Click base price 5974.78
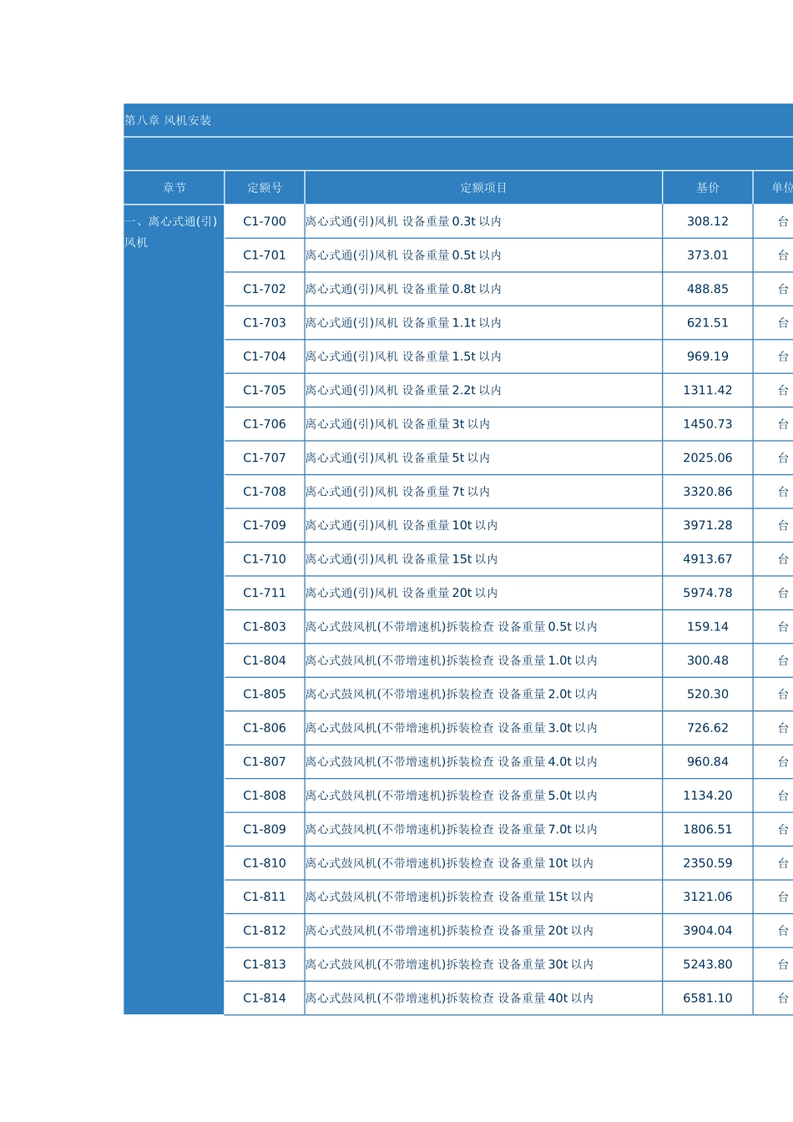 point(708,593)
